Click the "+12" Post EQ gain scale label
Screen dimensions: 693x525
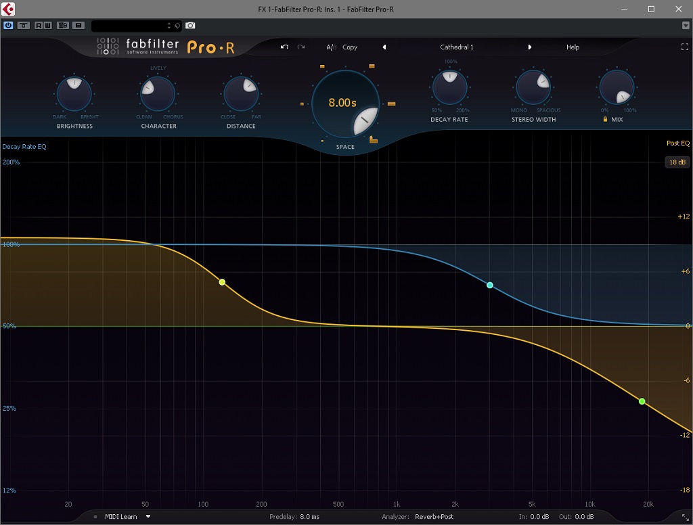pos(684,216)
